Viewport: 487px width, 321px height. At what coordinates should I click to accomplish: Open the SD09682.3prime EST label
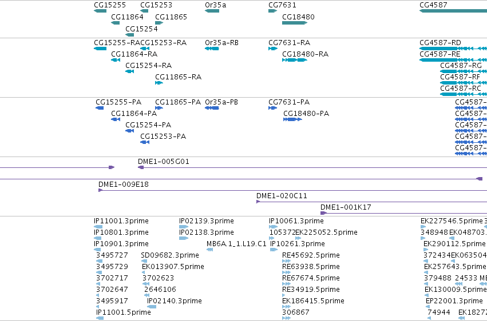(170, 255)
